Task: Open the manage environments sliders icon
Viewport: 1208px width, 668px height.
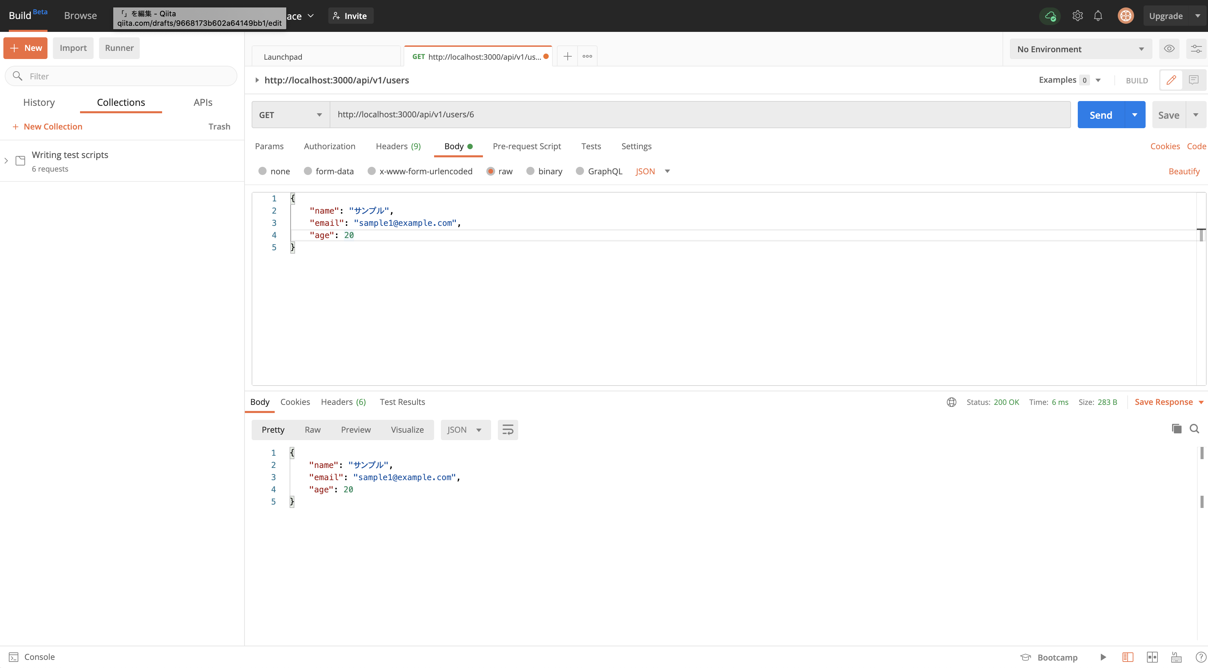Action: tap(1196, 49)
